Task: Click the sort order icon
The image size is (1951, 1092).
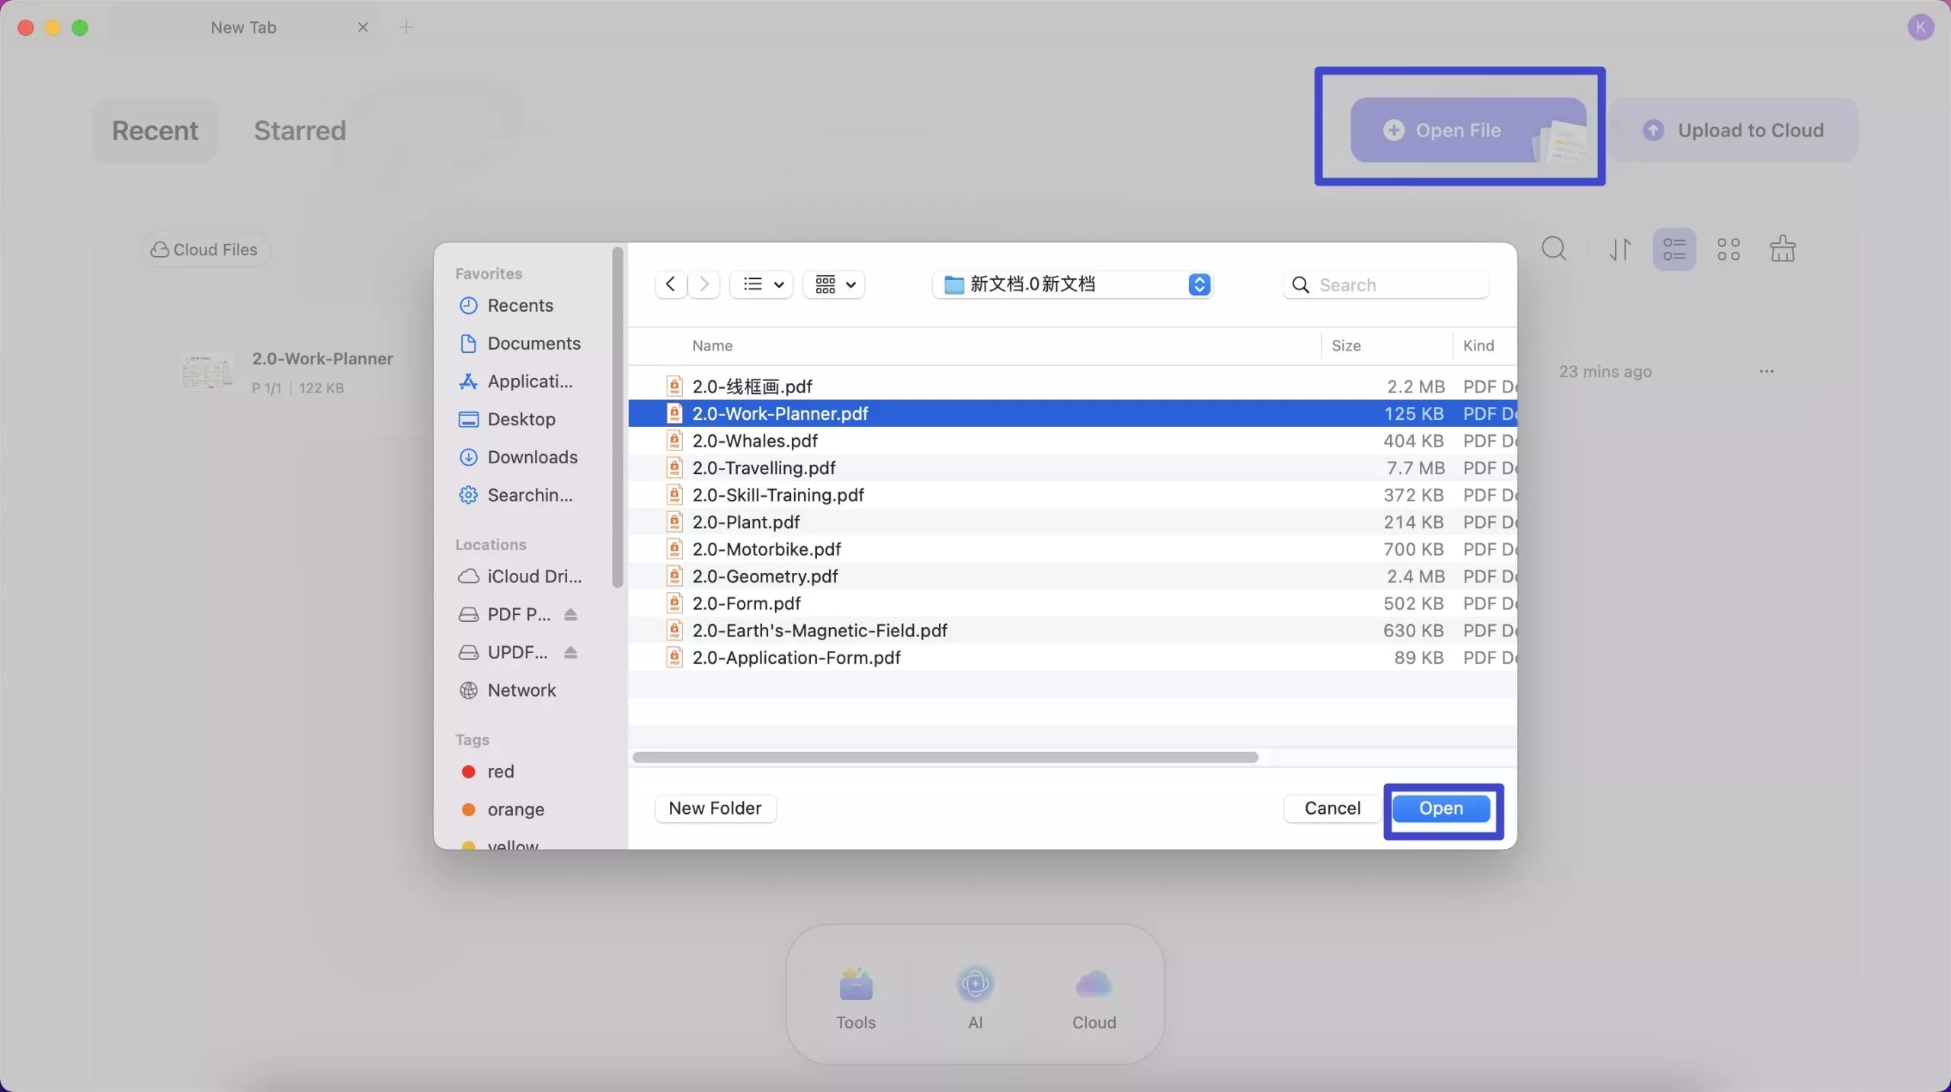Action: coord(1619,249)
